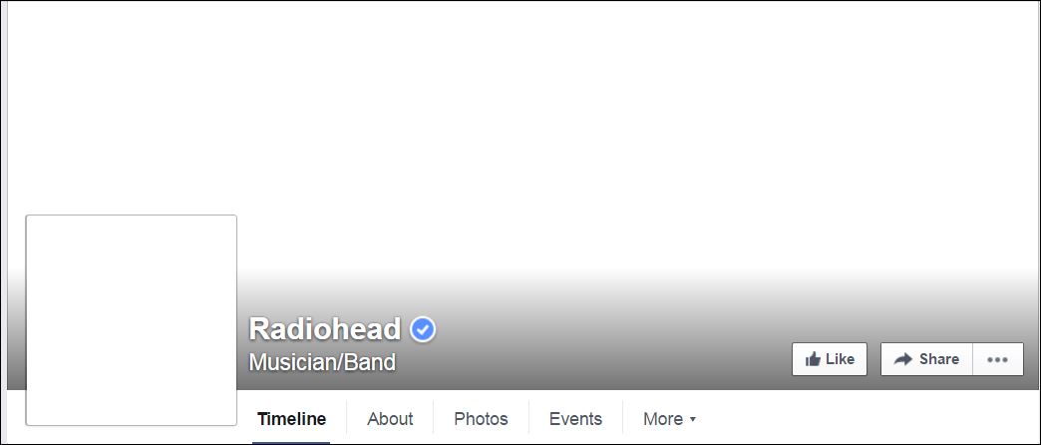Select the Events tab
This screenshot has height=445, width=1041.
[575, 419]
